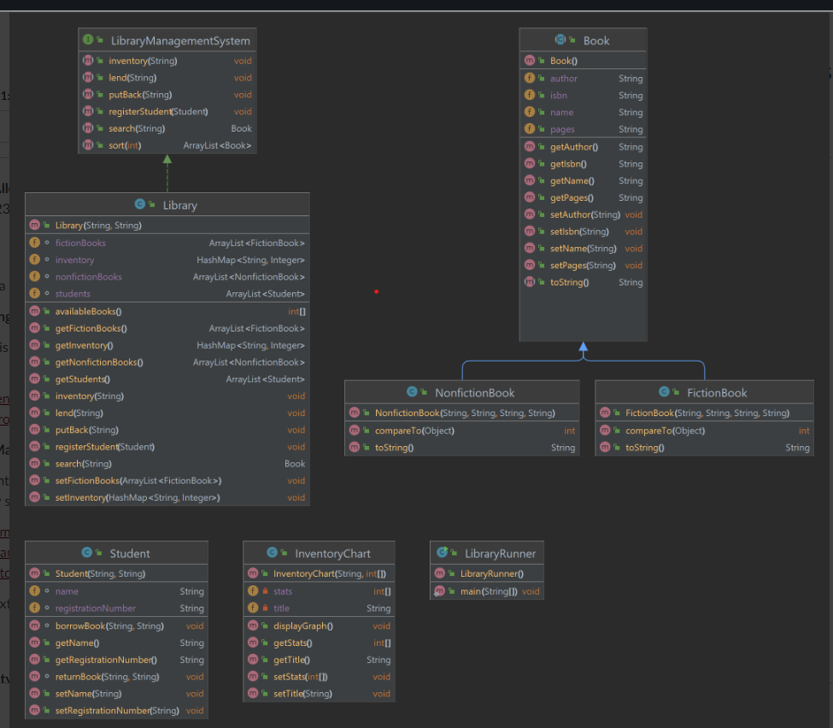The image size is (833, 728).
Task: Click the LibraryRunner() constructor row
Action: pos(487,573)
